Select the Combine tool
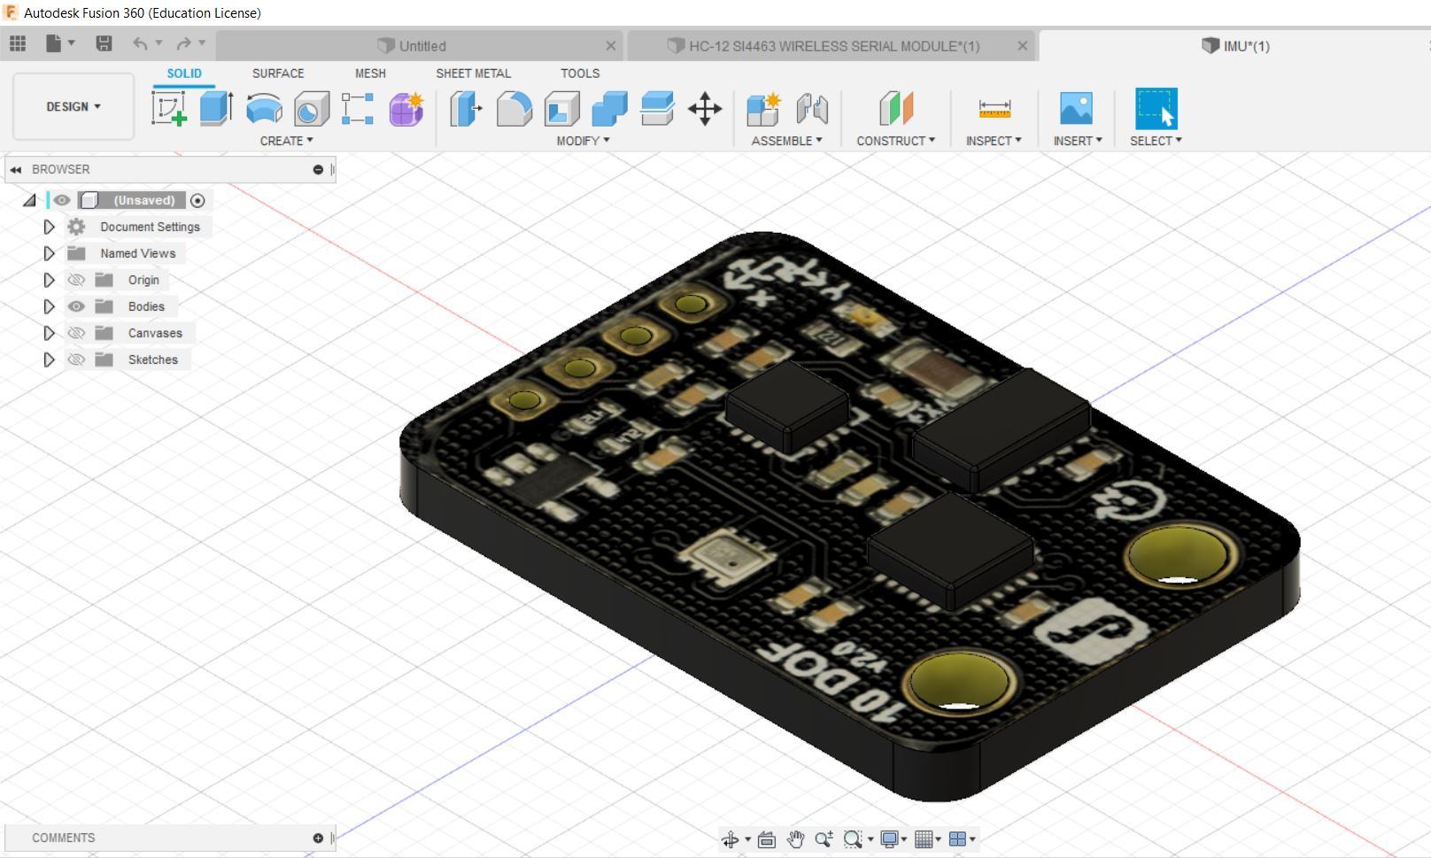Viewport: 1431px width, 858px height. pos(609,109)
